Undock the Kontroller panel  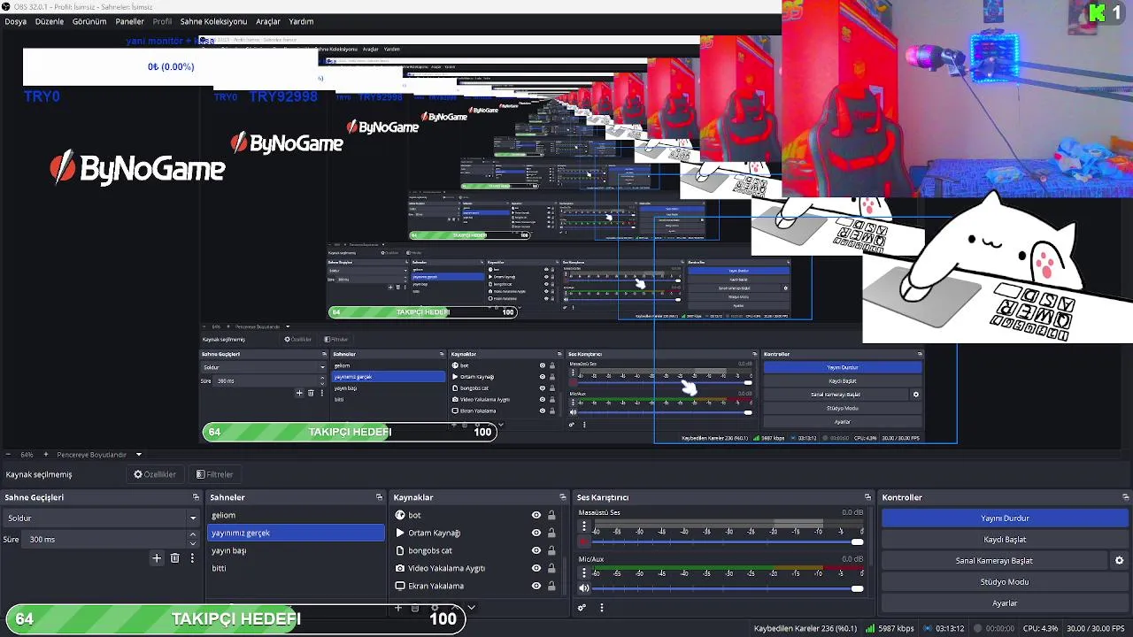(1126, 497)
